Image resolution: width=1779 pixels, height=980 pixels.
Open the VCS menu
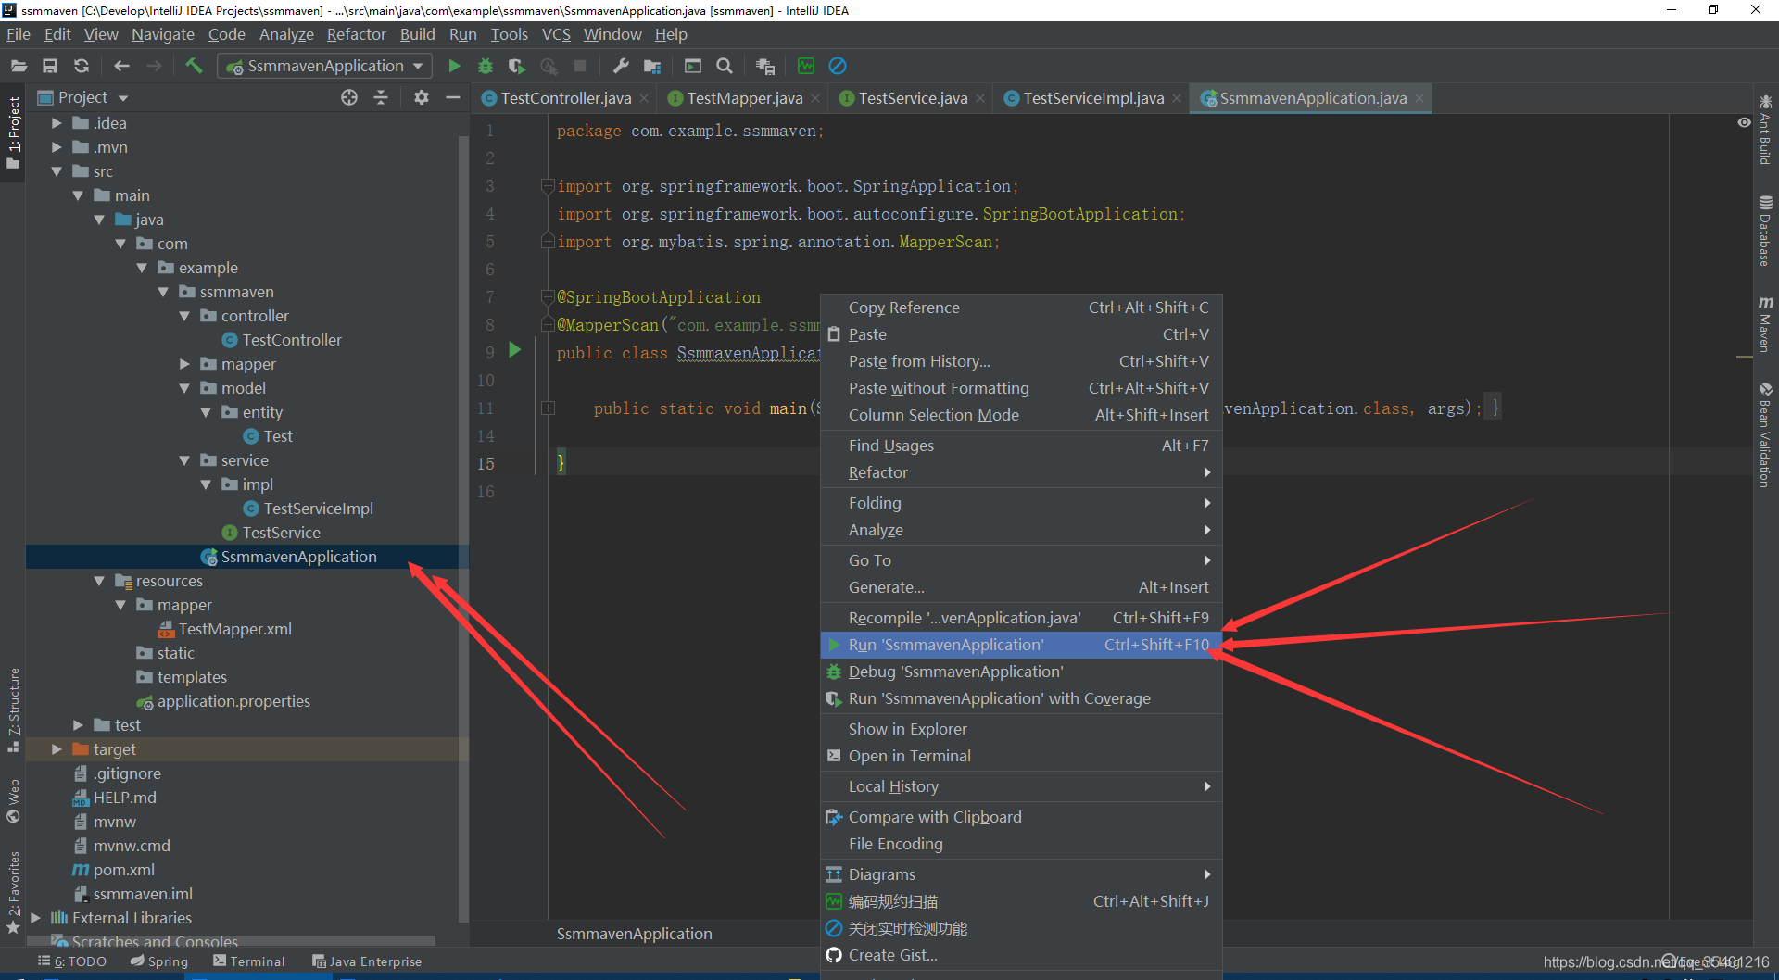556,34
